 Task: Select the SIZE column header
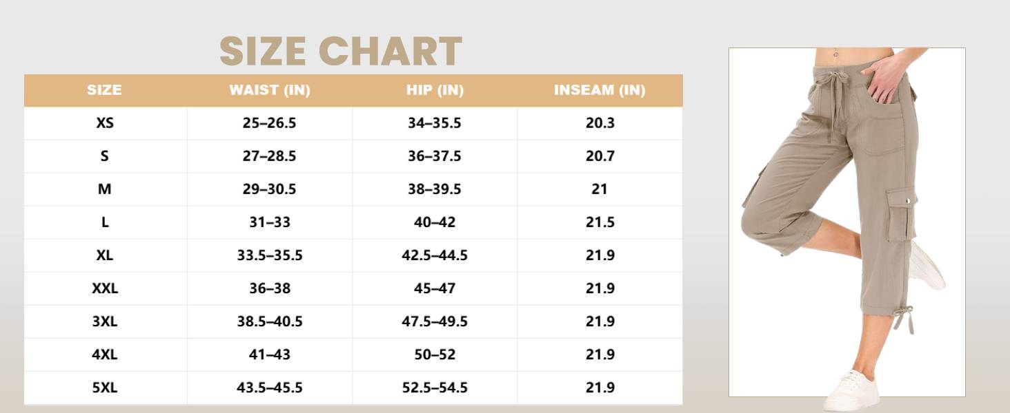click(104, 90)
